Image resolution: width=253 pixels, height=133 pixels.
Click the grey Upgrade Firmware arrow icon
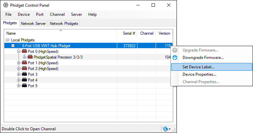(175, 50)
